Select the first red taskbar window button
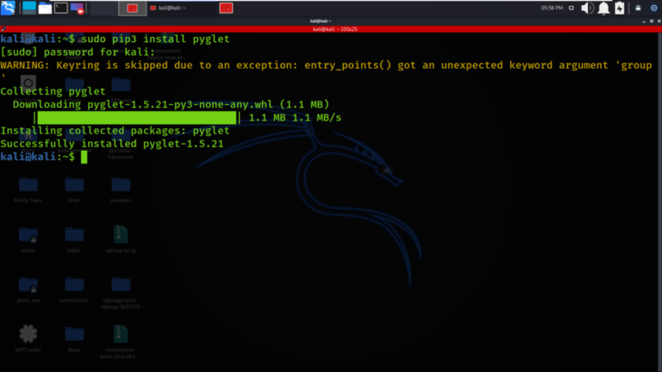The image size is (662, 372). click(132, 9)
